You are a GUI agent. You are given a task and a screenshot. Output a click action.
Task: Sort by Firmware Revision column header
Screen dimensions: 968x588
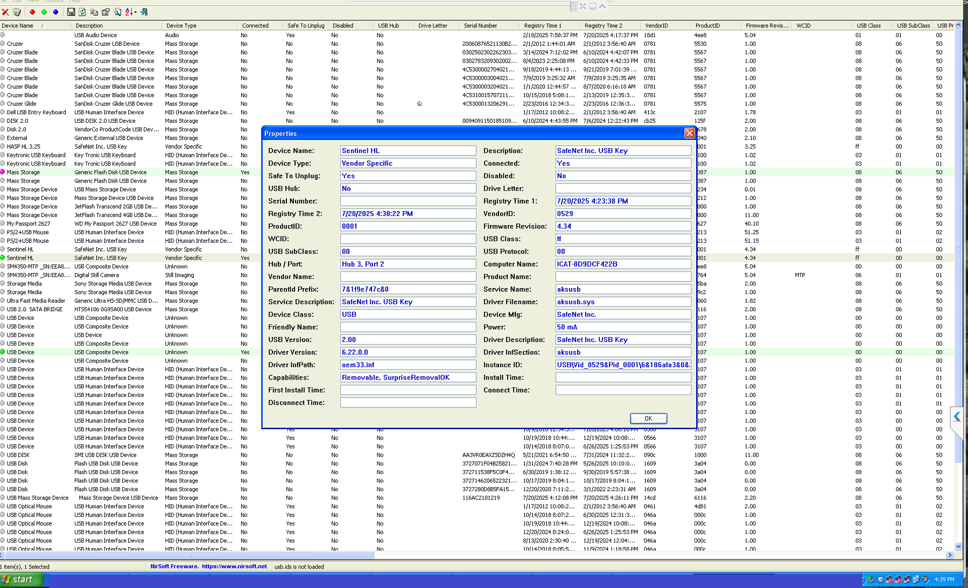[x=767, y=25]
